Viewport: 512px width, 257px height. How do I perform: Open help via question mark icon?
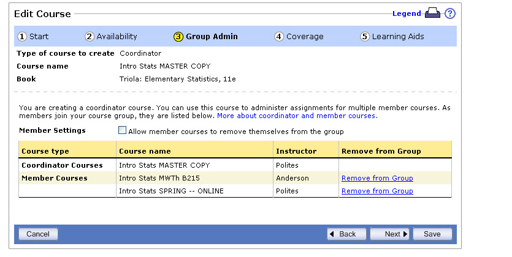pos(450,13)
